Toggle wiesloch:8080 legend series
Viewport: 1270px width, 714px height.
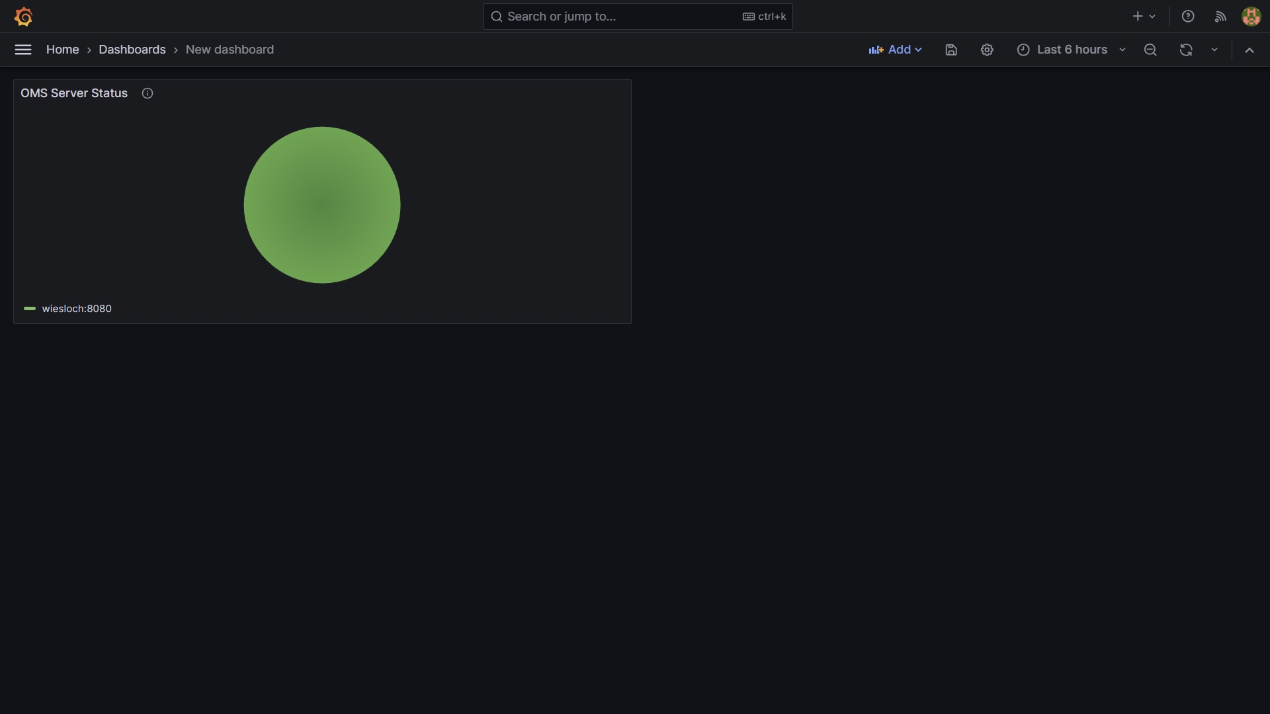tap(77, 309)
